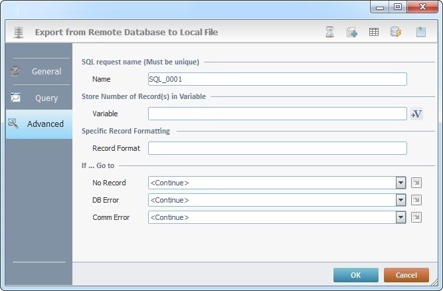Click the go-to arrow beside Comm Error

416,217
